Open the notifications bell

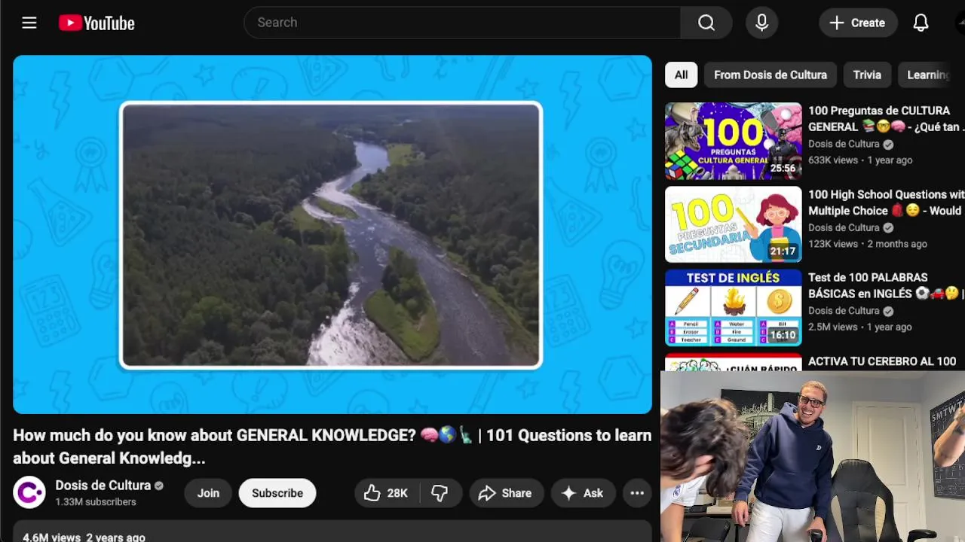point(921,23)
